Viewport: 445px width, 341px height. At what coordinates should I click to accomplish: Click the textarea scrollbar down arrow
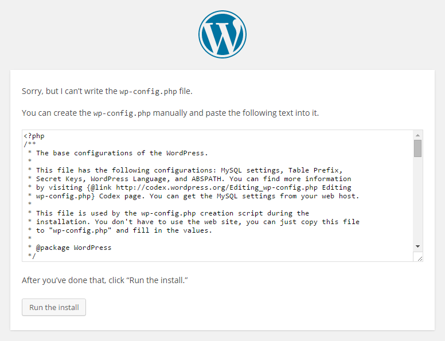pos(418,246)
